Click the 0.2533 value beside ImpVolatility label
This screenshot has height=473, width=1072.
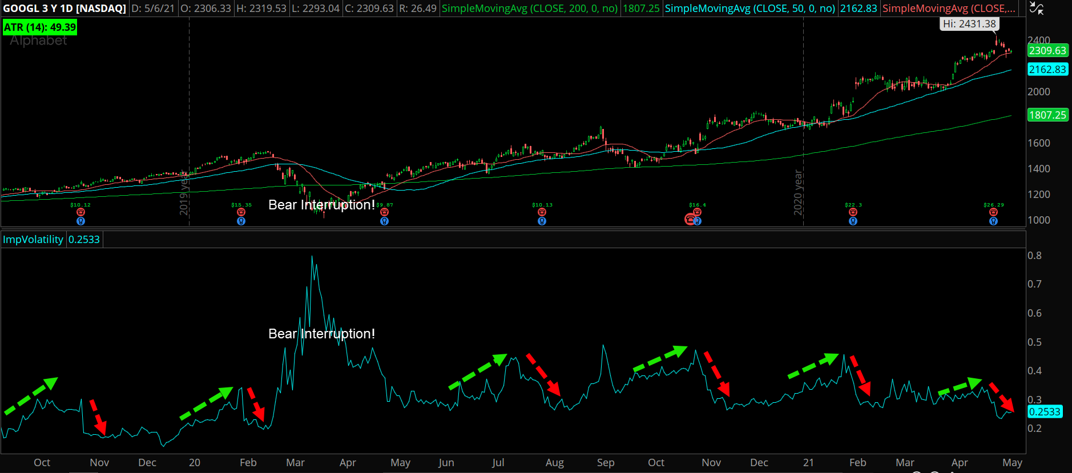coord(84,239)
